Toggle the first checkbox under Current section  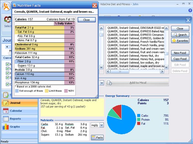point(7,64)
